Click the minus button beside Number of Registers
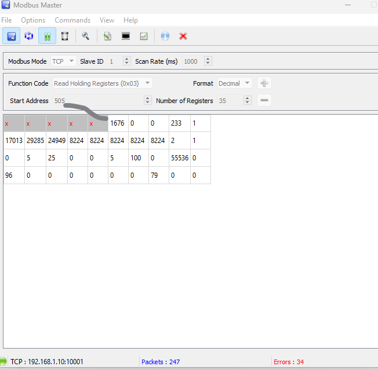This screenshot has height=370, width=378. (x=264, y=100)
